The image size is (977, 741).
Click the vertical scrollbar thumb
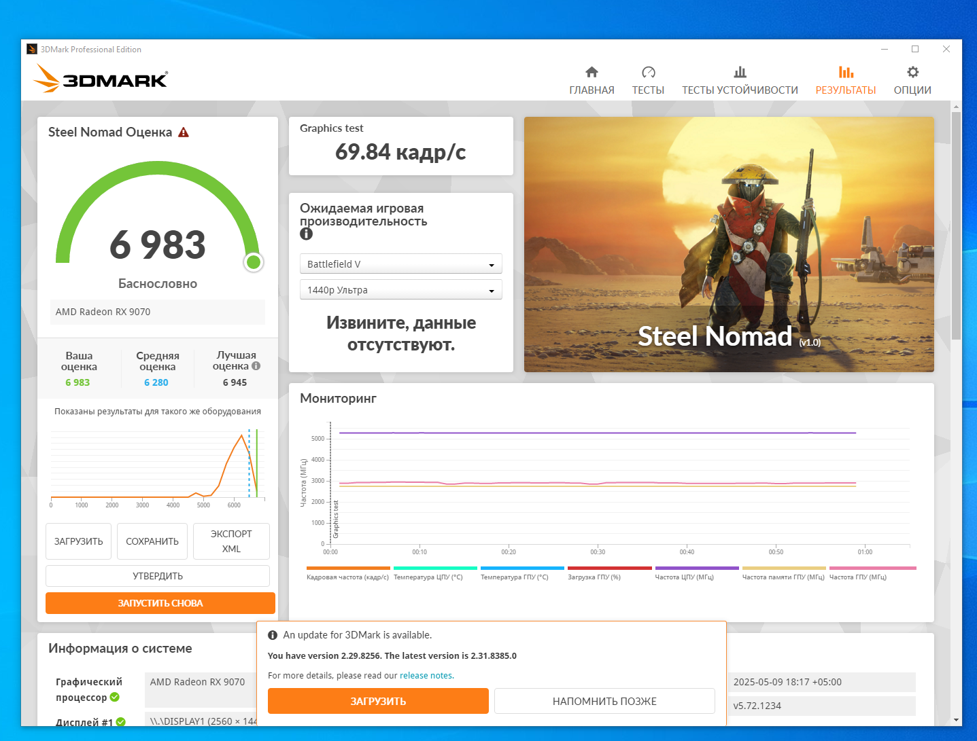pos(957,225)
